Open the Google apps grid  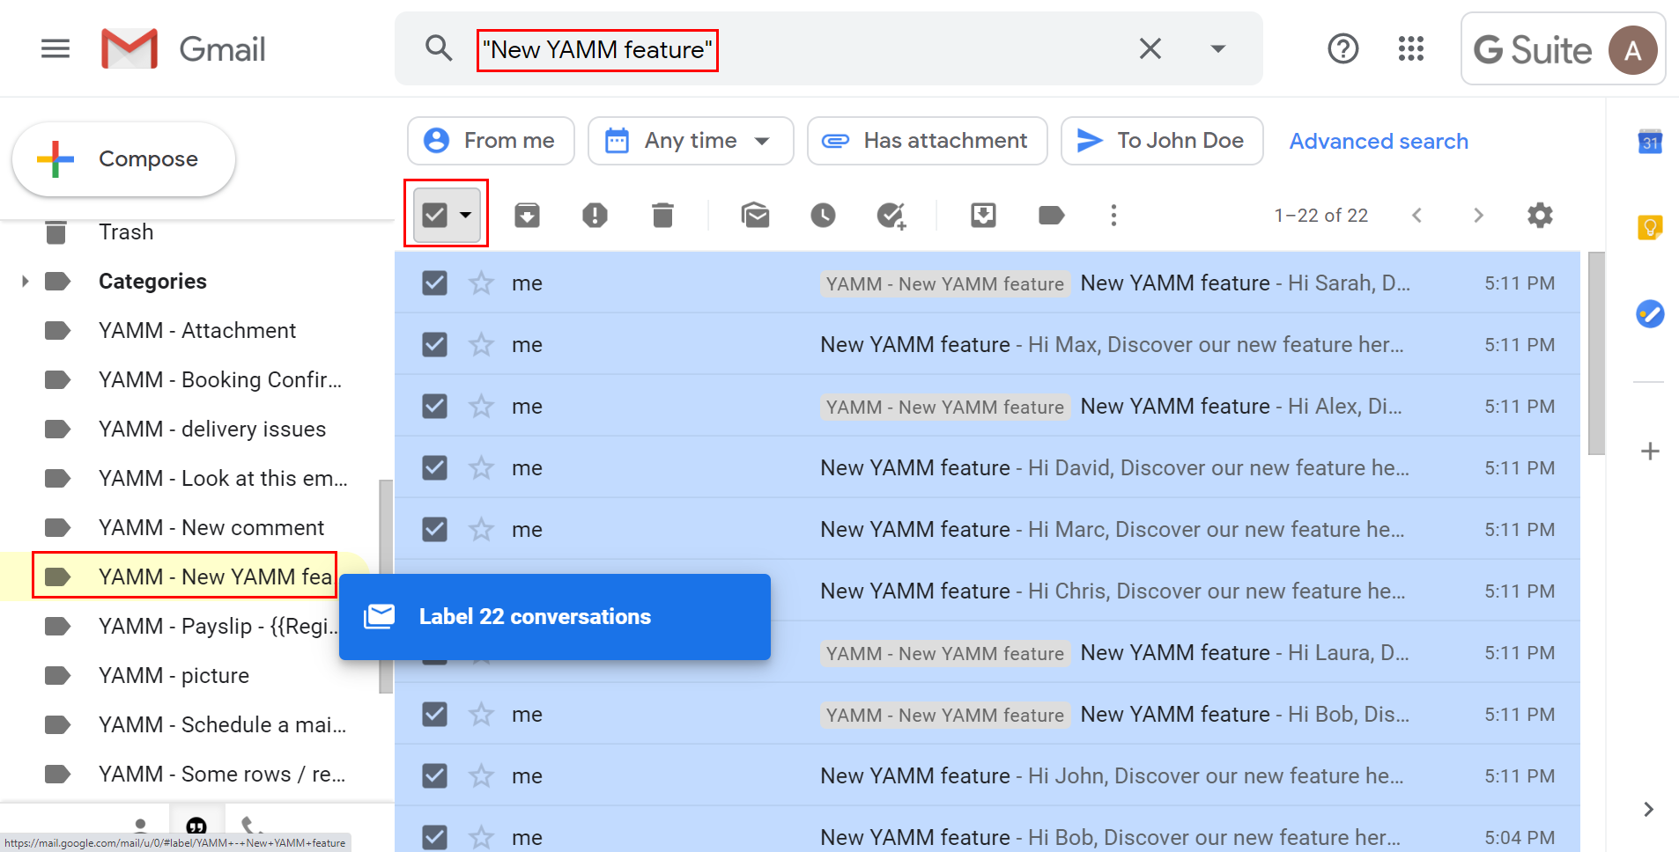[x=1410, y=49]
